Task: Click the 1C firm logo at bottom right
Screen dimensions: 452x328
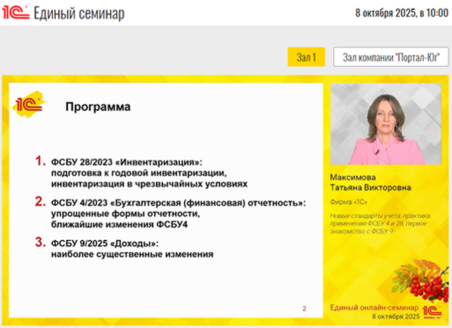Action: 432,310
